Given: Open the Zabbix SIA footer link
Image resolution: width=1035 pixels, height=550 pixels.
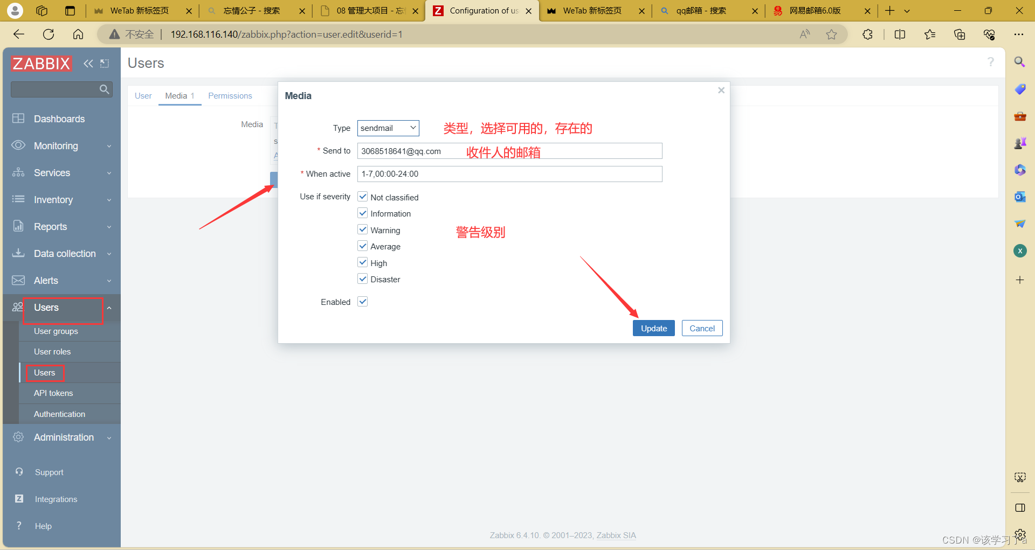Looking at the screenshot, I should (x=616, y=535).
